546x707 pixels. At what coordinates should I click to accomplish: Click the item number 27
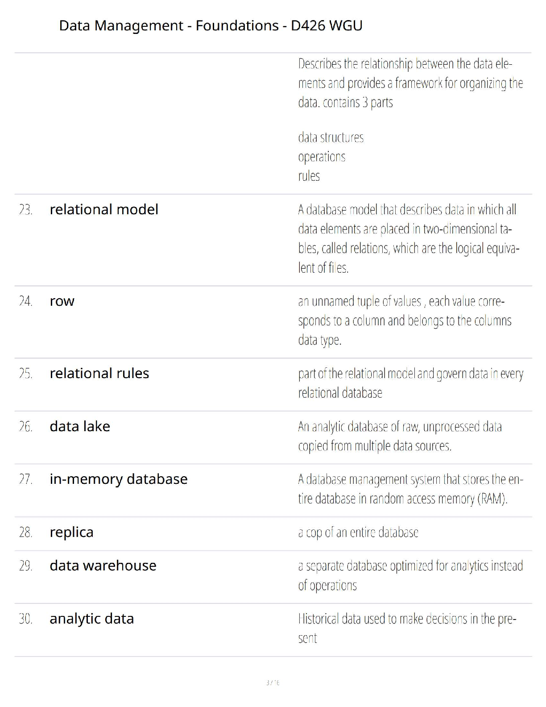pyautogui.click(x=26, y=479)
